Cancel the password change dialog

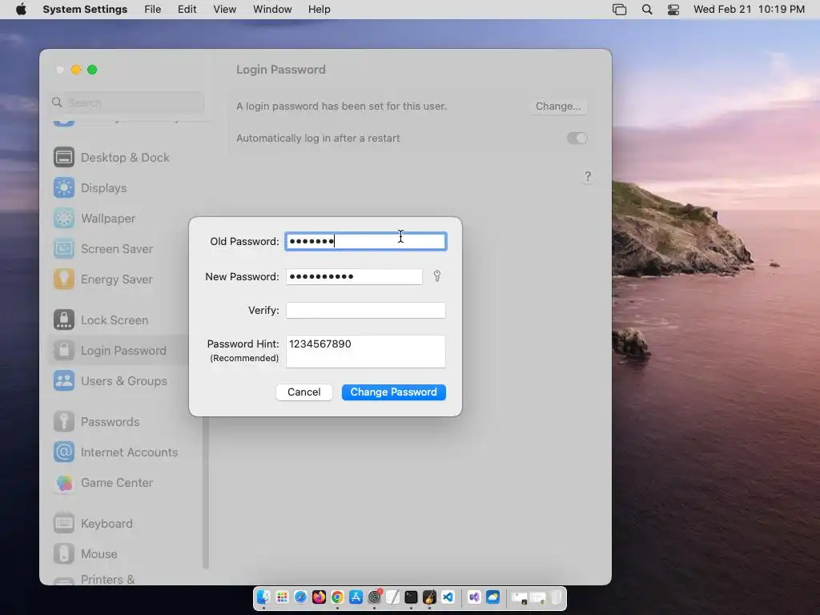click(303, 392)
